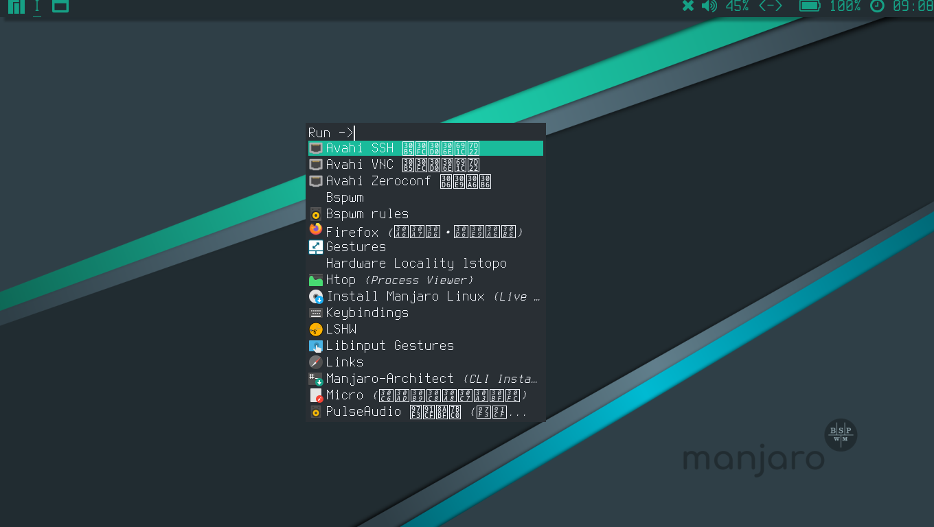Select the Bspwm entry
The width and height of the screenshot is (934, 527).
pyautogui.click(x=426, y=198)
